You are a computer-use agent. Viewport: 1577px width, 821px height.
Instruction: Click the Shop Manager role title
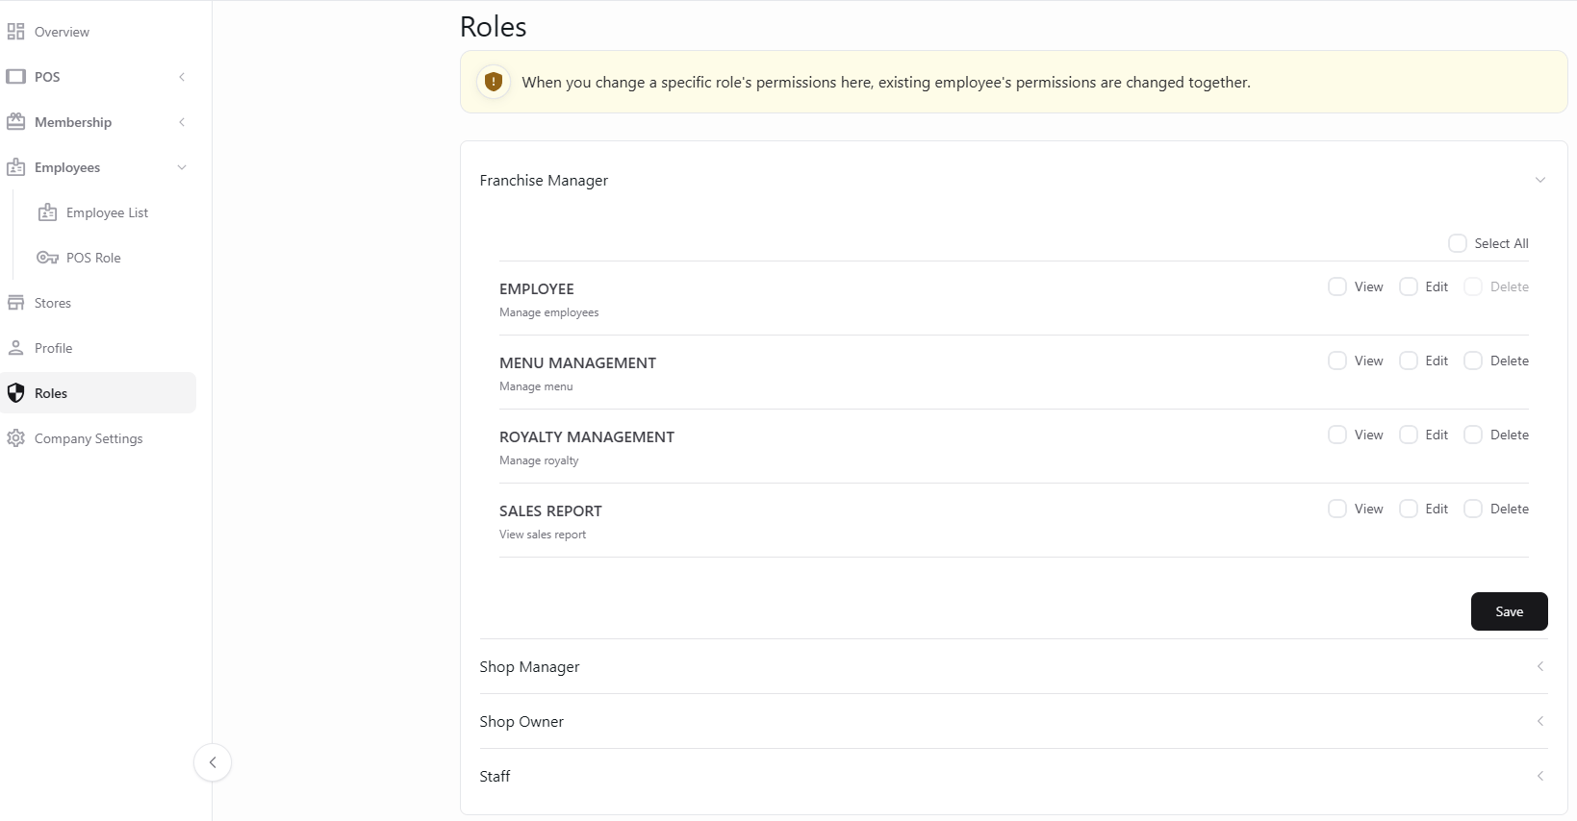(x=529, y=666)
